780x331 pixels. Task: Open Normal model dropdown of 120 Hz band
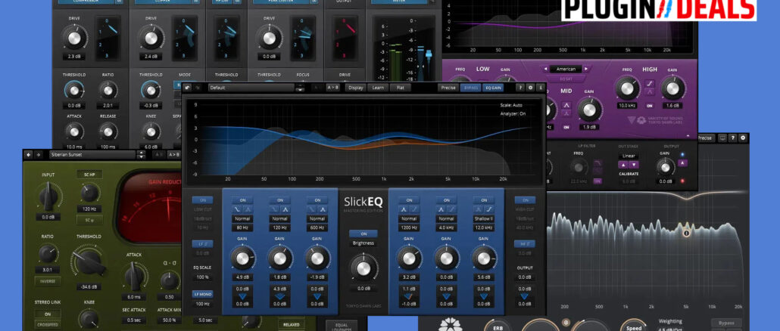click(x=280, y=219)
